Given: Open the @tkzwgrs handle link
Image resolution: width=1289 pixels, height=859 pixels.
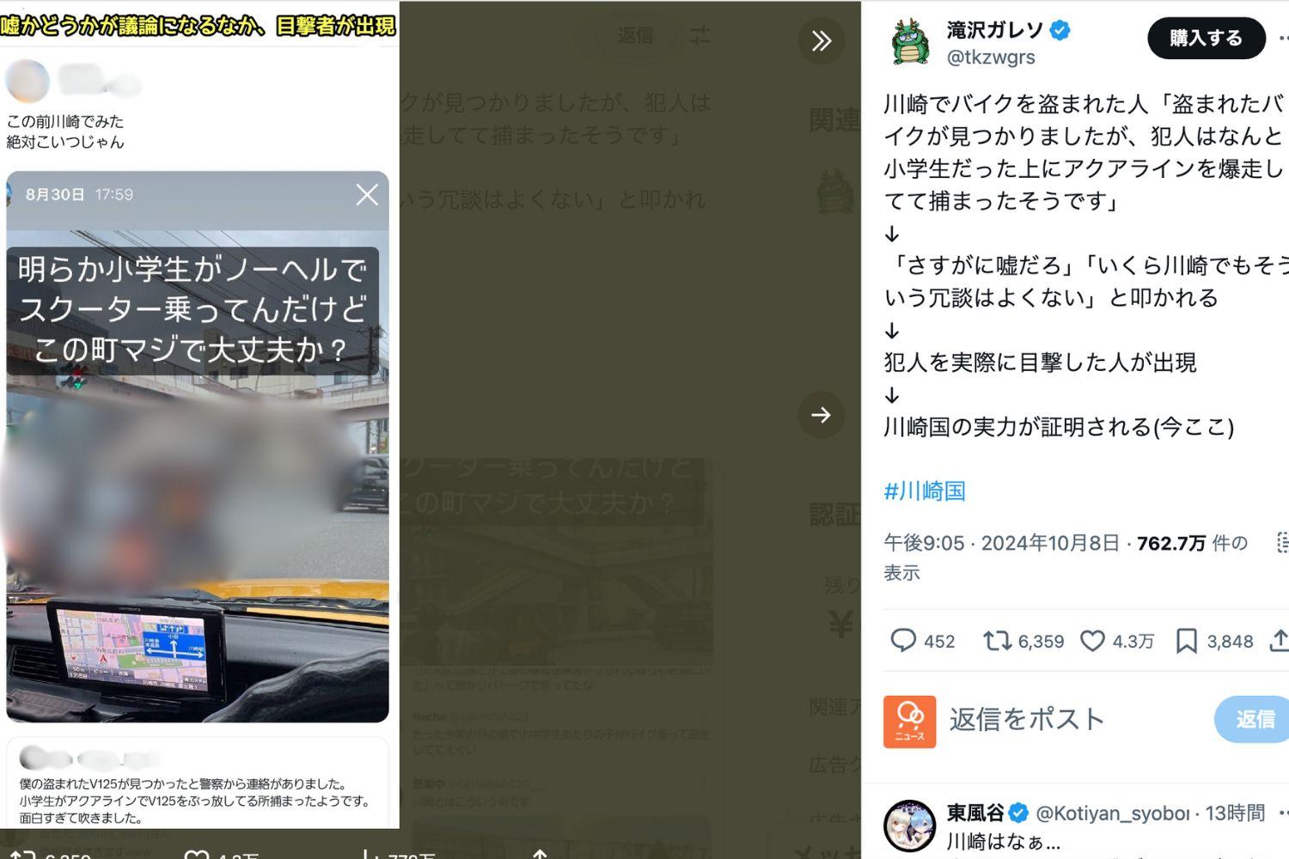Looking at the screenshot, I should pyautogui.click(x=991, y=58).
